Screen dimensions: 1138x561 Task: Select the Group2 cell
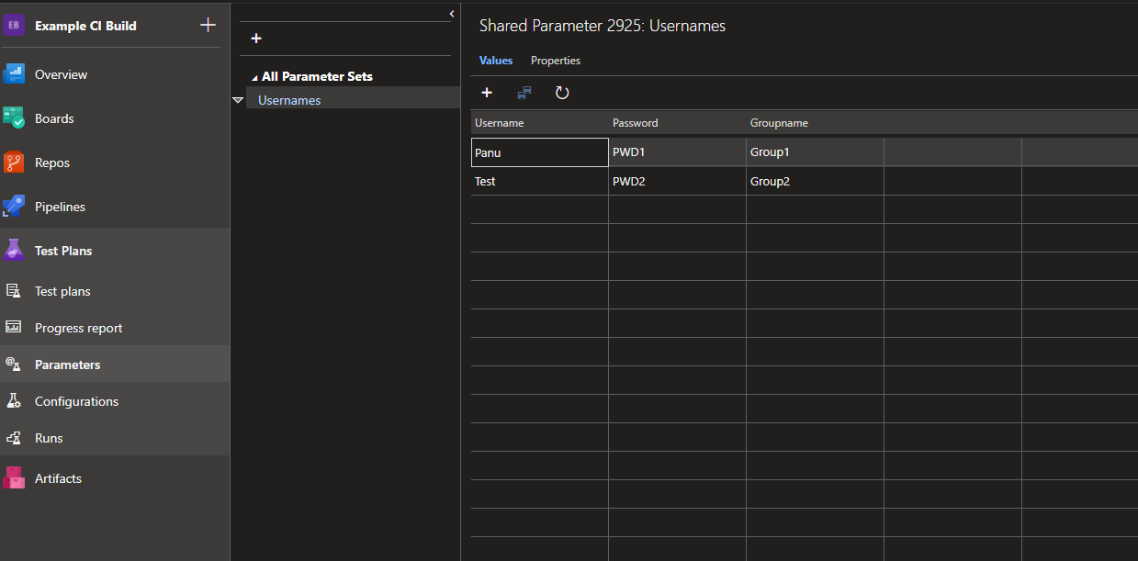click(x=816, y=181)
